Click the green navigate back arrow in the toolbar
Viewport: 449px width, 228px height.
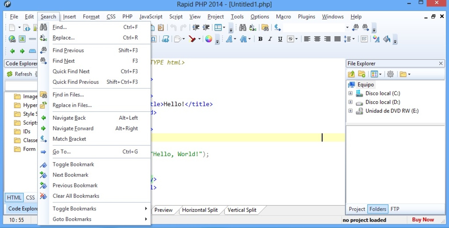[12, 51]
